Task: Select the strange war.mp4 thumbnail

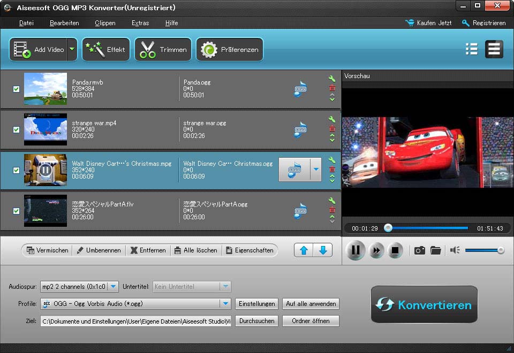Action: pos(45,129)
